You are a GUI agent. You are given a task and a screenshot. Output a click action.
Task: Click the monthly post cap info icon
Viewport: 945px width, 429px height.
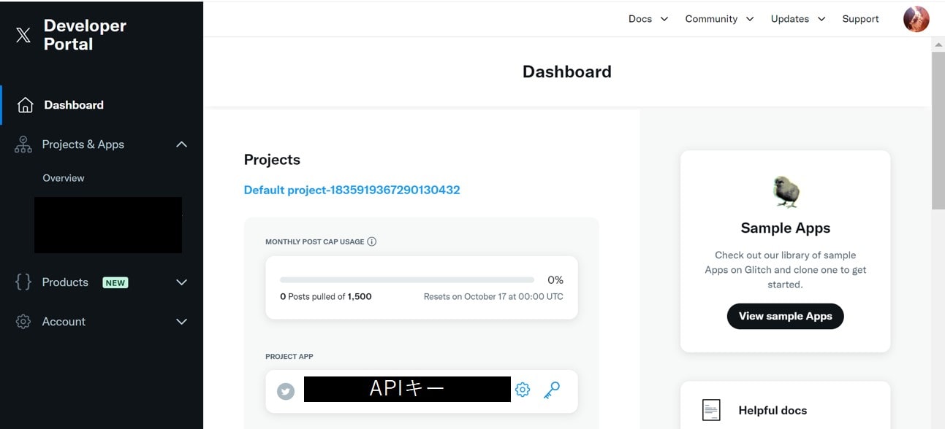tap(372, 241)
